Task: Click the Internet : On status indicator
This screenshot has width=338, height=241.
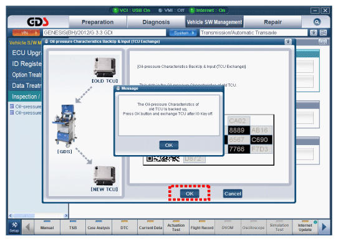Action: click(208, 11)
